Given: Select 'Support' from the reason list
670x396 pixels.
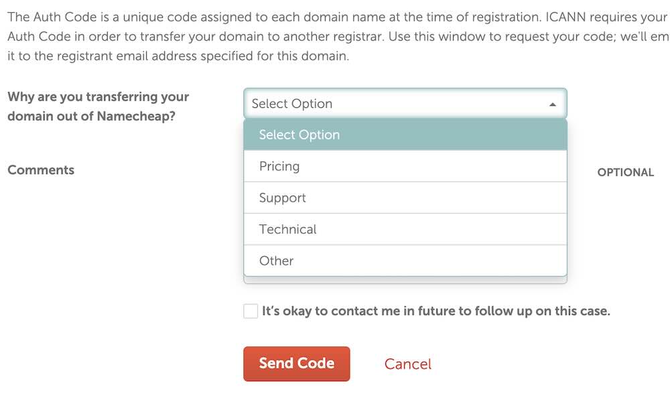Looking at the screenshot, I should point(405,198).
